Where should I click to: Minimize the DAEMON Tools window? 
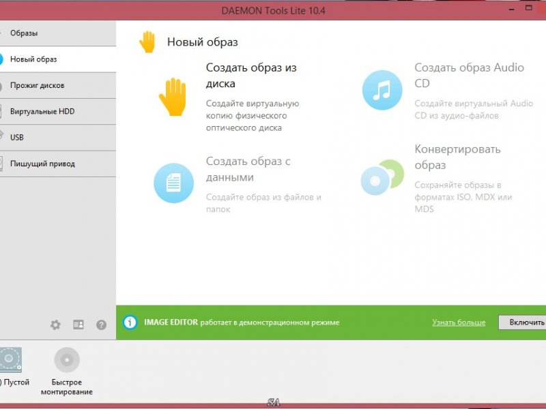511,10
